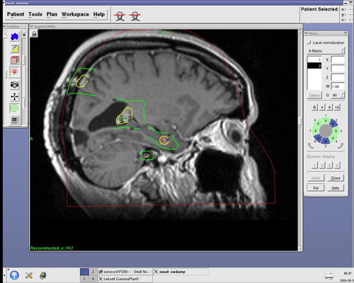Select shot 2 in the shot list
354x283 pixels.
pos(314,66)
